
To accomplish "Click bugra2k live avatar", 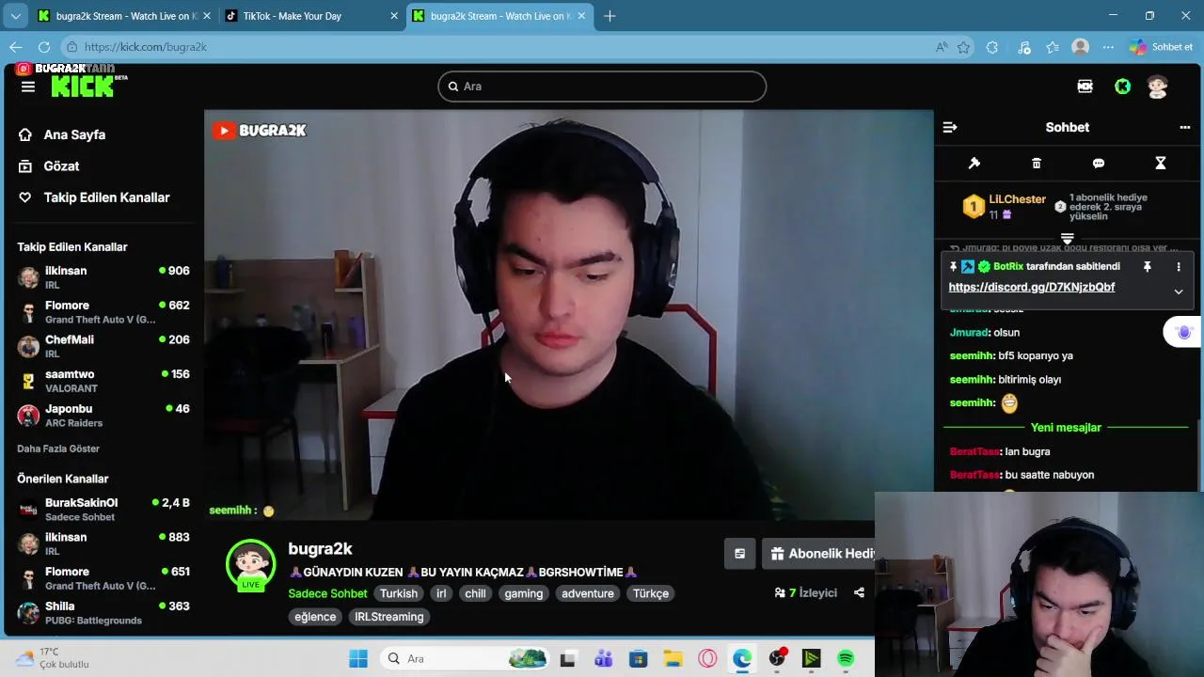I will coord(250,564).
